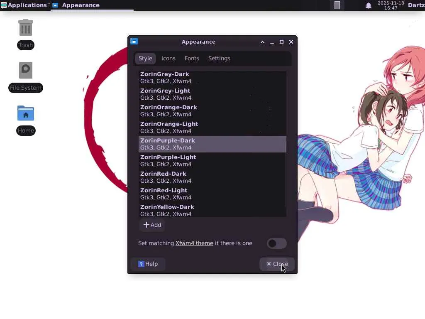Viewport: 425px width, 319px height.
Task: Click the notification bell in the panel
Action: tap(369, 5)
